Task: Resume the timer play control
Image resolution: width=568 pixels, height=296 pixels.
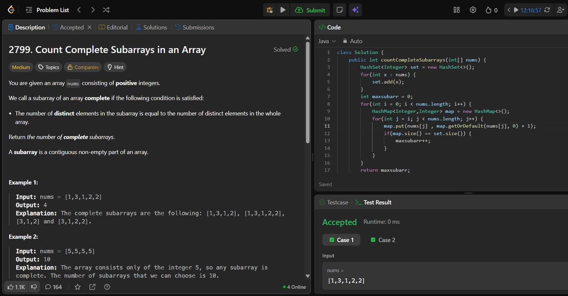Action: pos(516,10)
